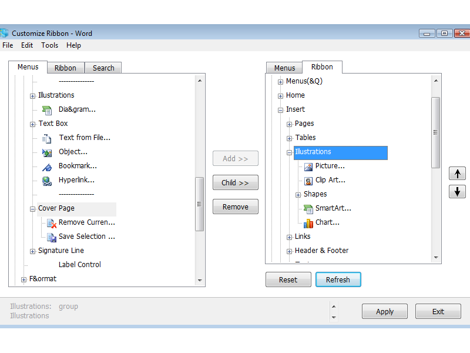
Task: Select the Save Selection icon
Action: pos(50,237)
